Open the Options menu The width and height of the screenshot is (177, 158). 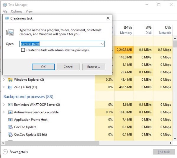pos(17,12)
